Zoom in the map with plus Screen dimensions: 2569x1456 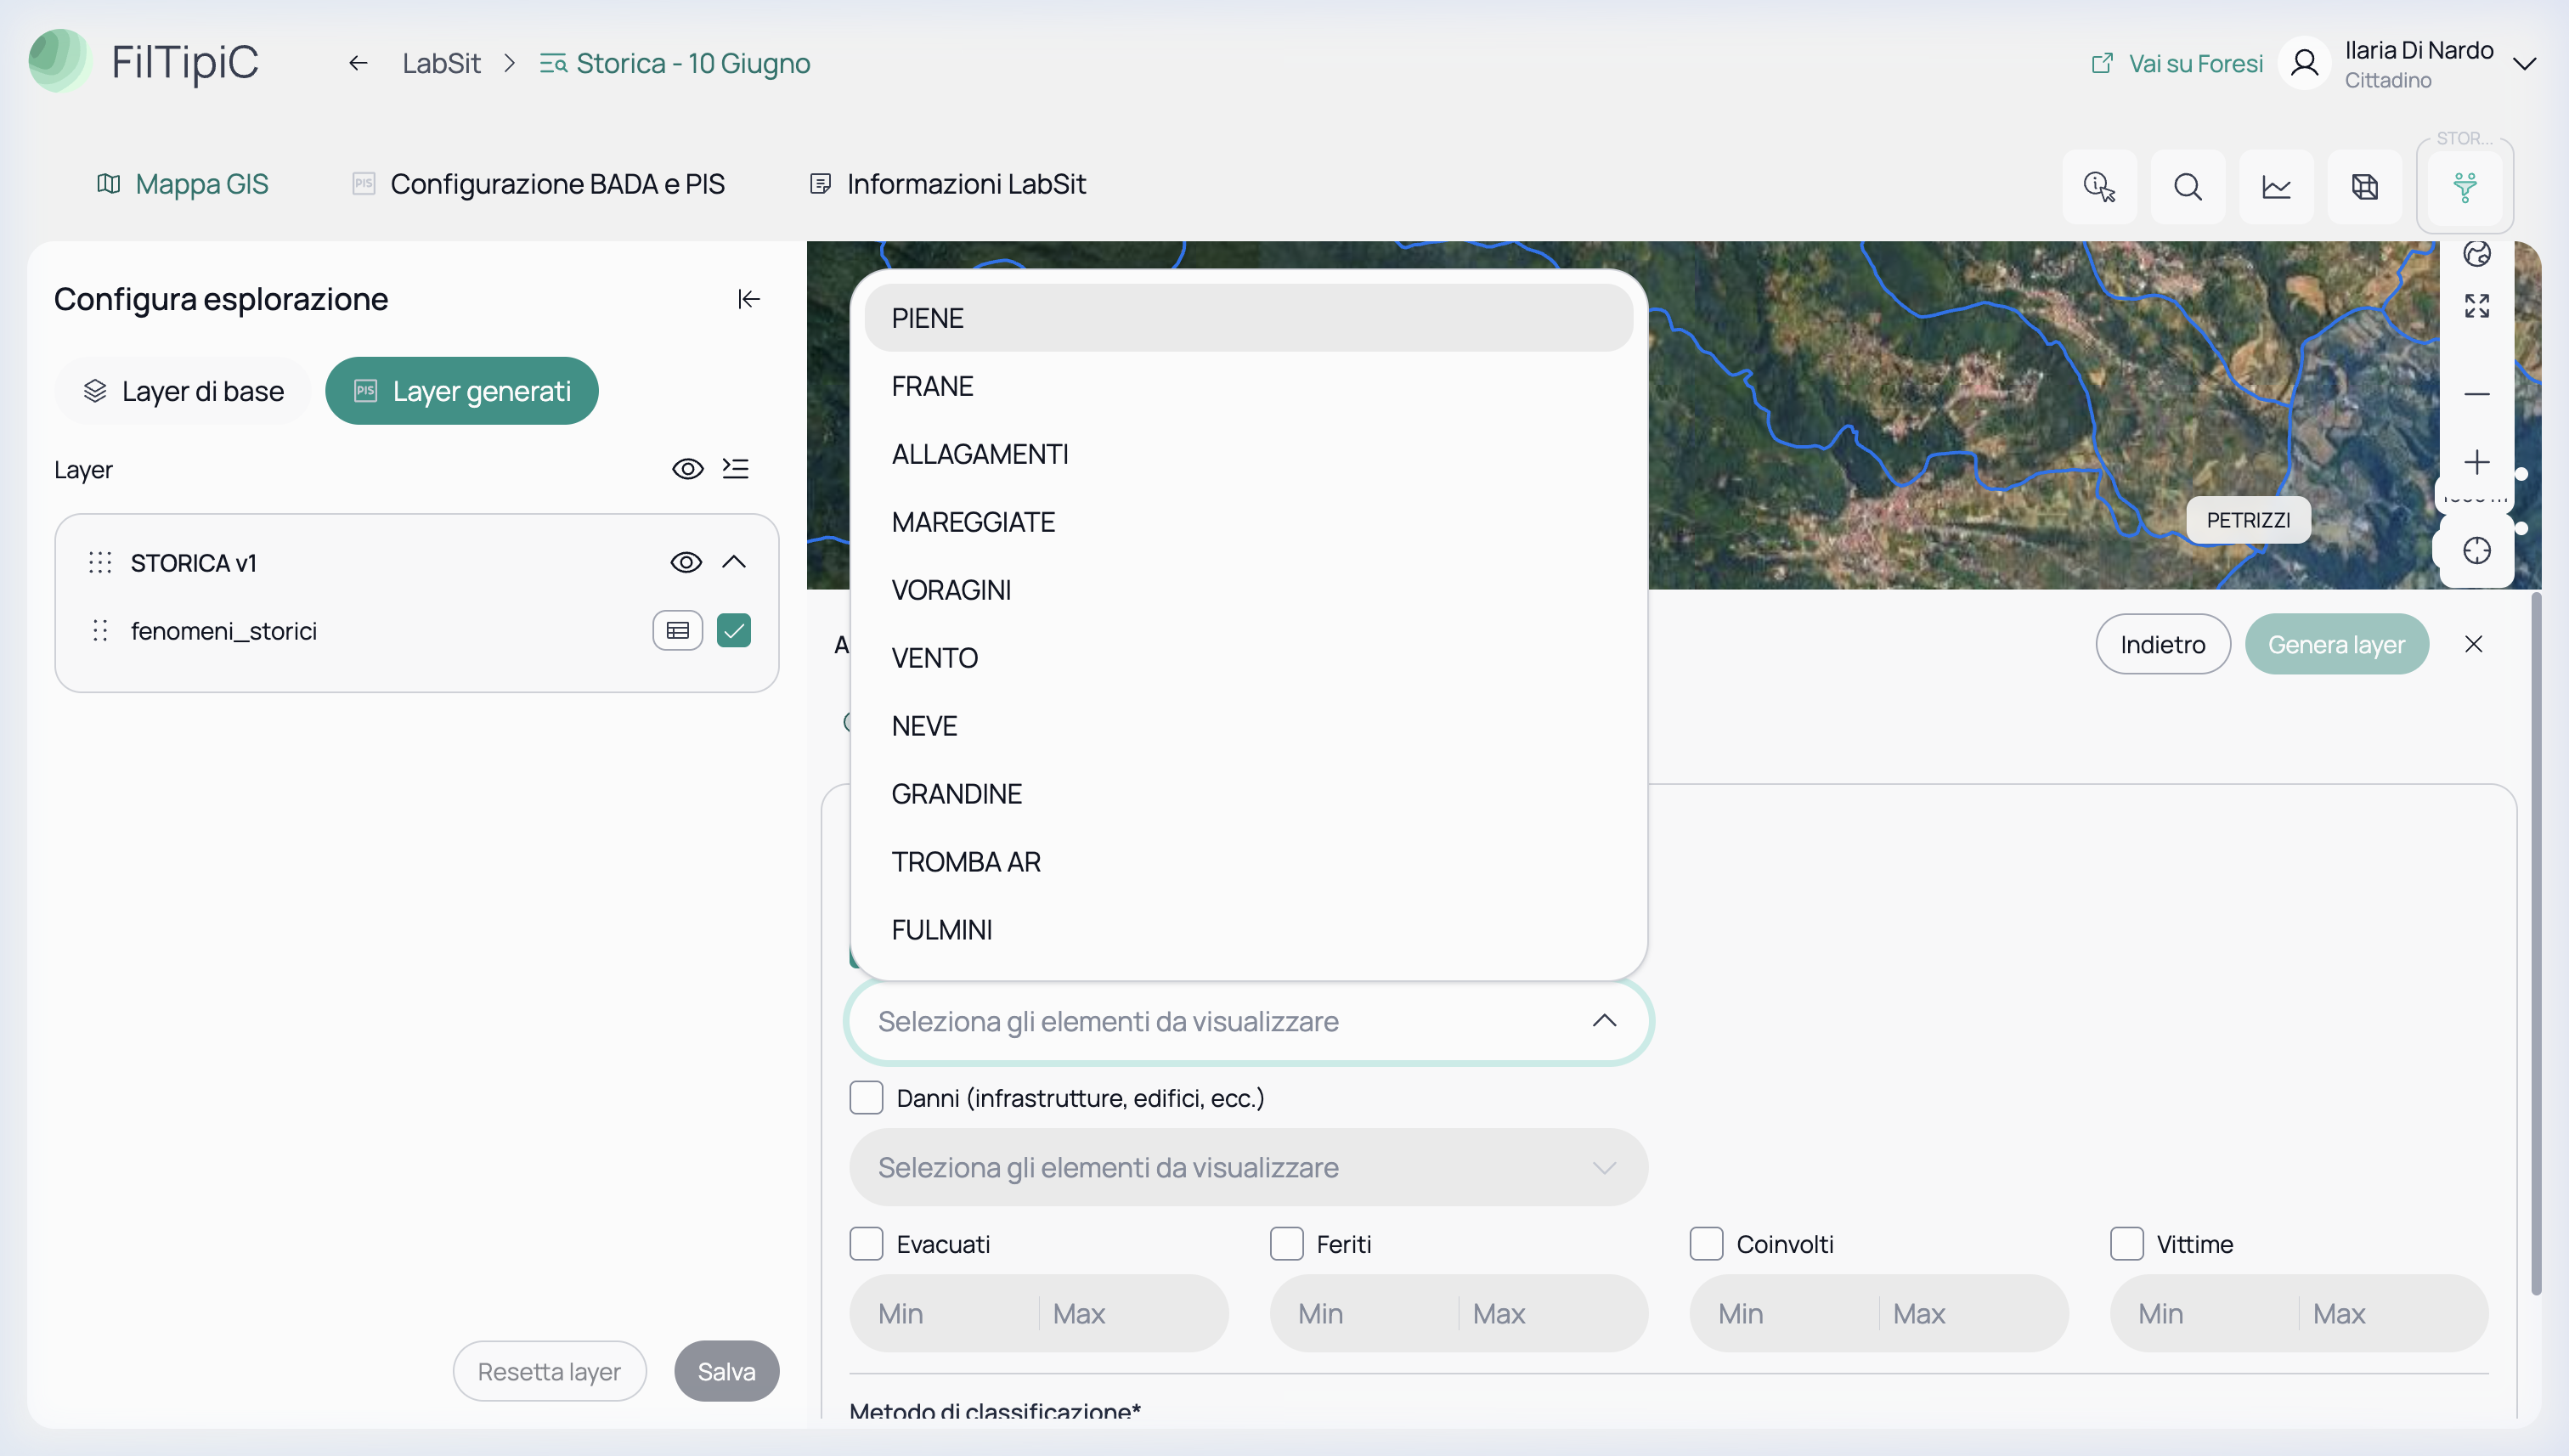coord(2477,462)
